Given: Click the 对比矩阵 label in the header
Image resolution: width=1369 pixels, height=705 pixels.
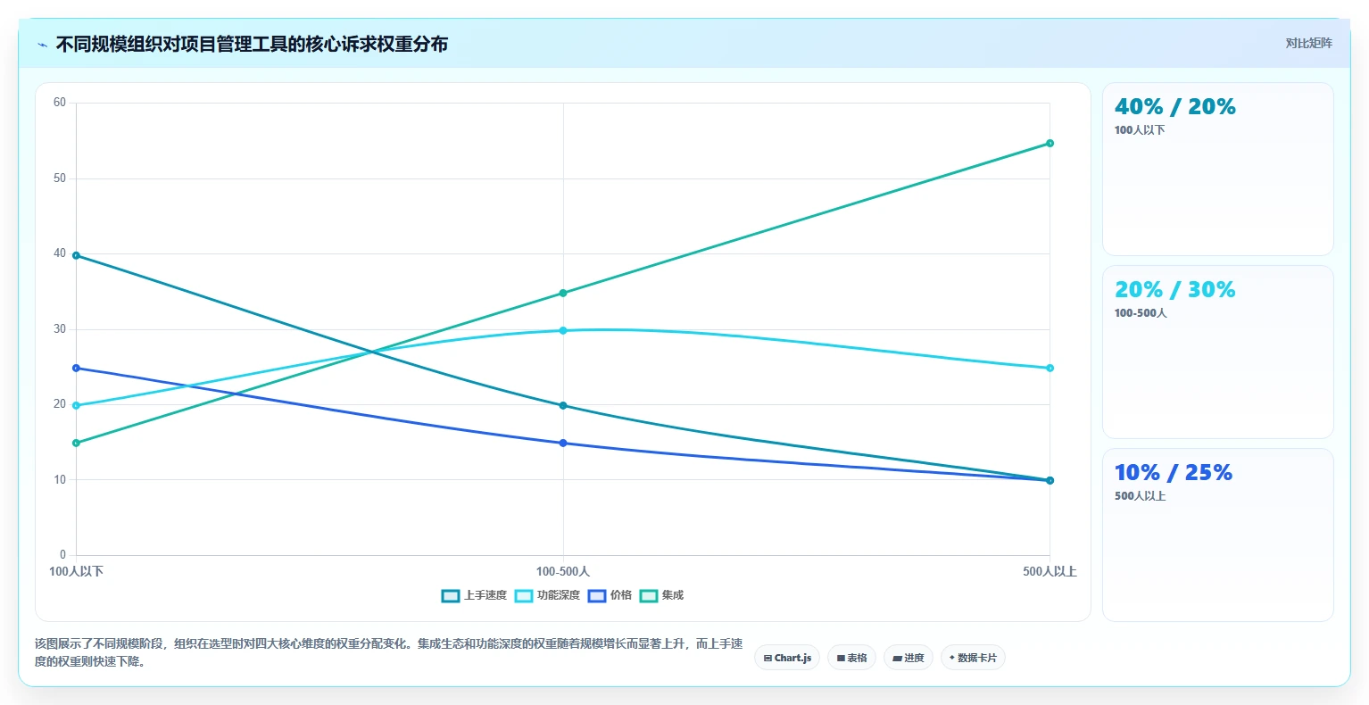Looking at the screenshot, I should click(x=1308, y=43).
